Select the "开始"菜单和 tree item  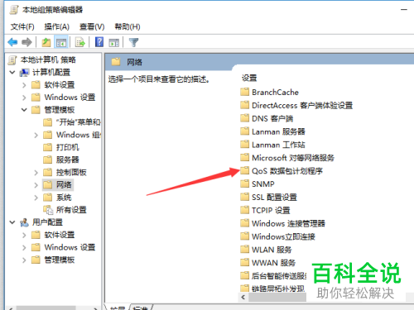tap(79, 122)
